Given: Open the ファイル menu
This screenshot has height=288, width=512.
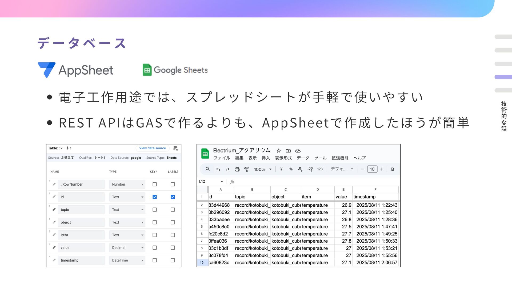Looking at the screenshot, I should click(222, 158).
